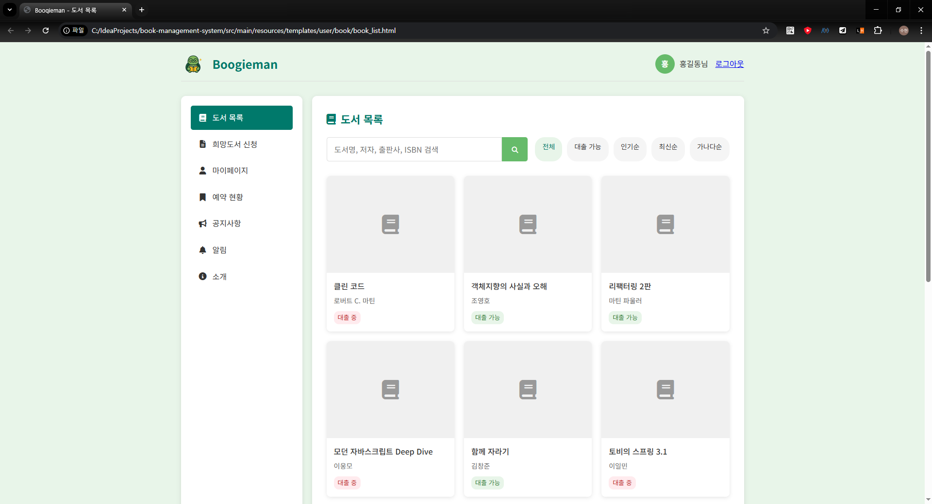The image size is (932, 504).
Task: Expand the tab search dropdown arrow
Action: click(x=9, y=10)
